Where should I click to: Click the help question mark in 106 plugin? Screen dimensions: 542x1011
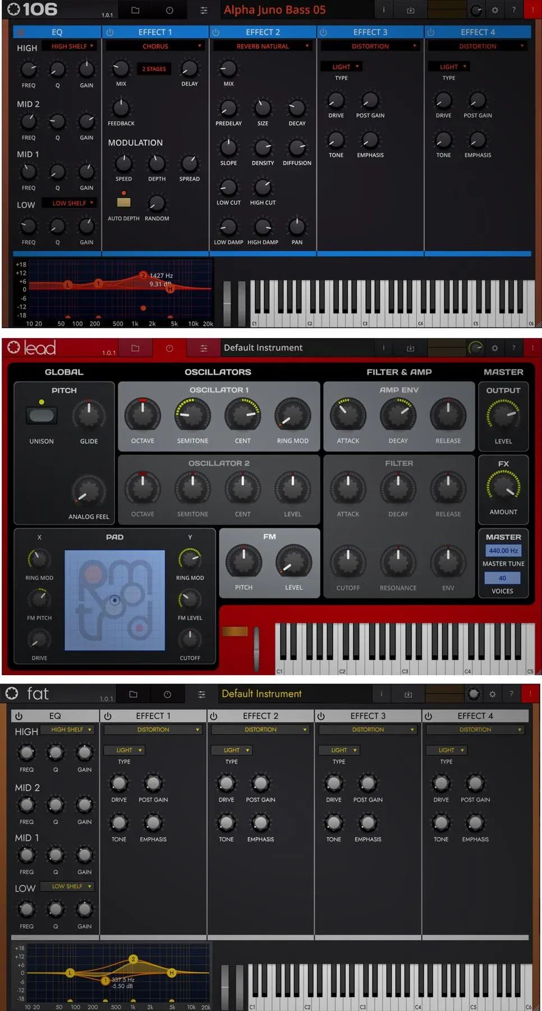tap(514, 10)
